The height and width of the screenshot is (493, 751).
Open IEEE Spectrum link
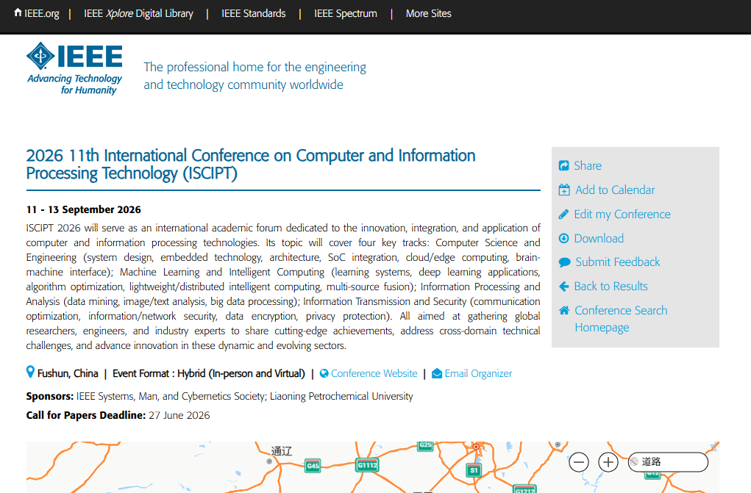(x=345, y=13)
